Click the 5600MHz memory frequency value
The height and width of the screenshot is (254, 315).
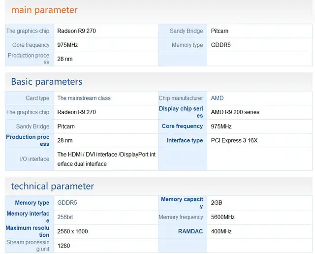pyautogui.click(x=223, y=217)
